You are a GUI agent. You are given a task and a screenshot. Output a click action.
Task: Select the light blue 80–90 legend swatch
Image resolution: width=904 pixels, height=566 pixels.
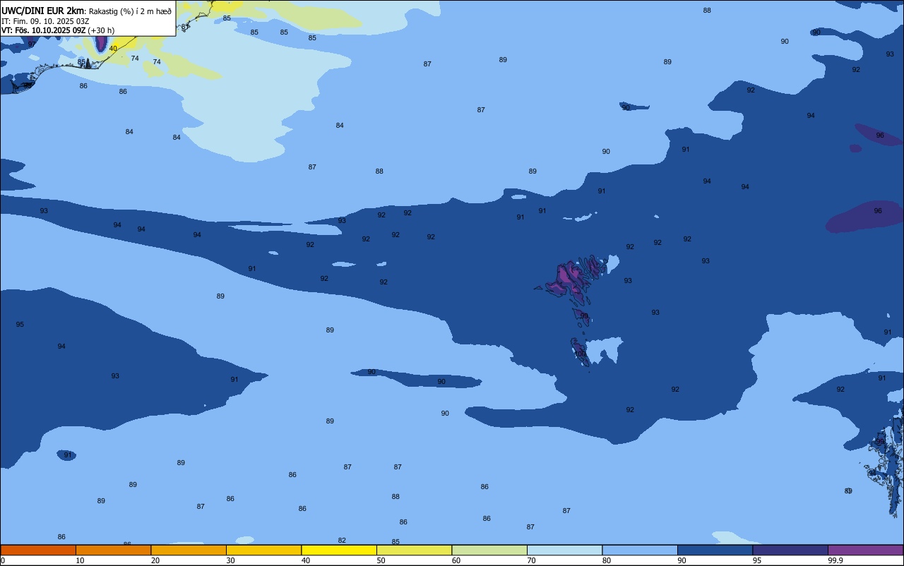click(640, 550)
